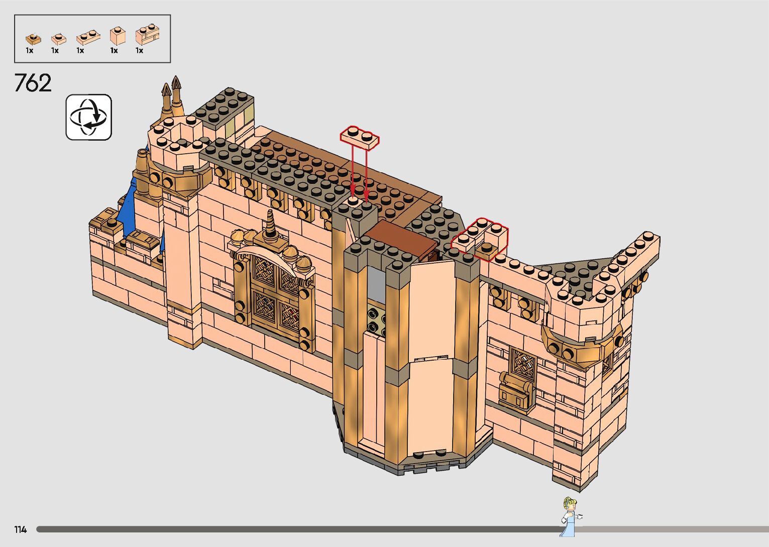The image size is (769, 547).
Task: Select the 1x2 plate in parts list
Action: point(87,38)
